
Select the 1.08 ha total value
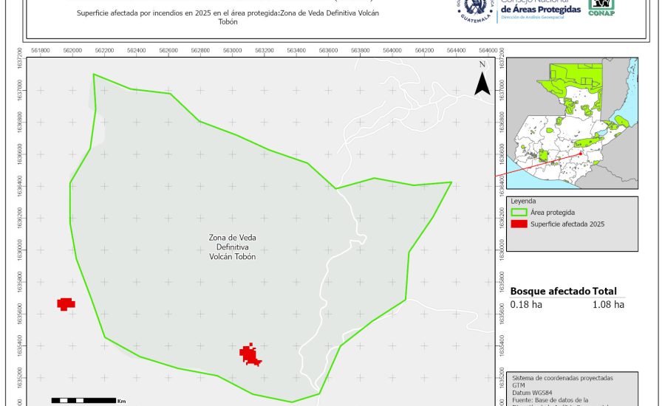[608, 304]
